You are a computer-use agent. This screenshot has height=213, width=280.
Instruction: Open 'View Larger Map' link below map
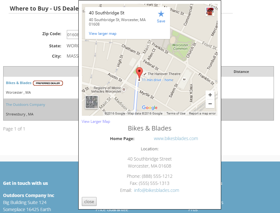tap(96, 122)
